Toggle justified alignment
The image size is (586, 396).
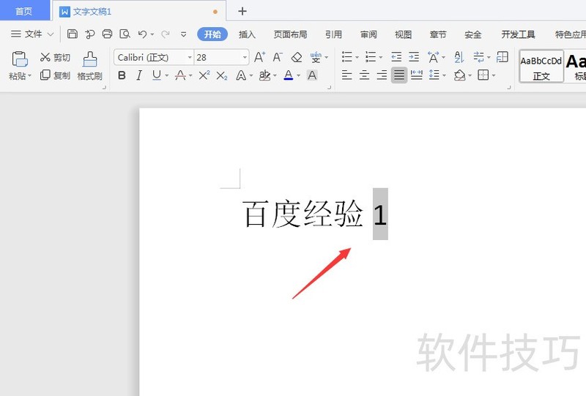click(399, 75)
